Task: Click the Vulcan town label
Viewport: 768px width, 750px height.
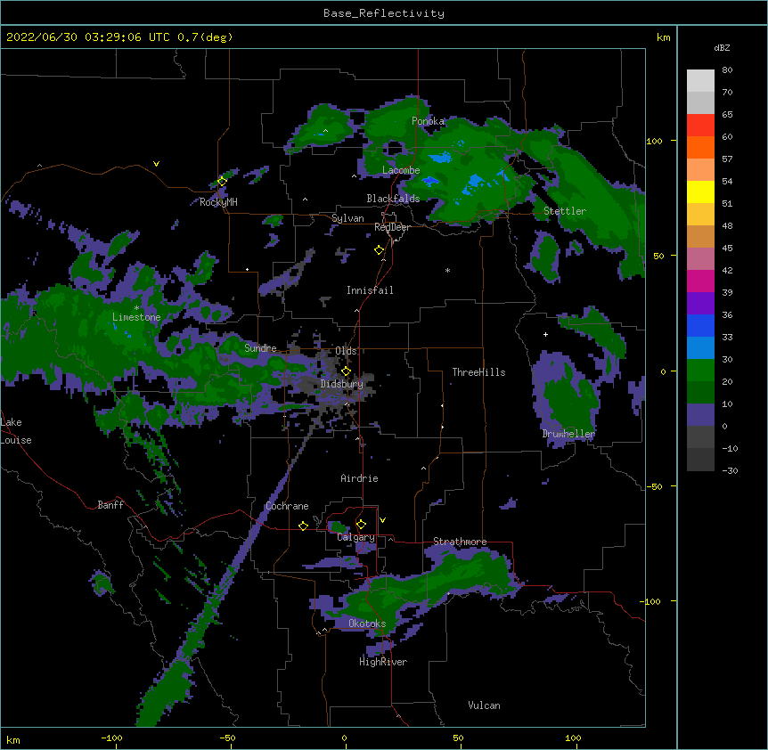Action: coord(484,705)
